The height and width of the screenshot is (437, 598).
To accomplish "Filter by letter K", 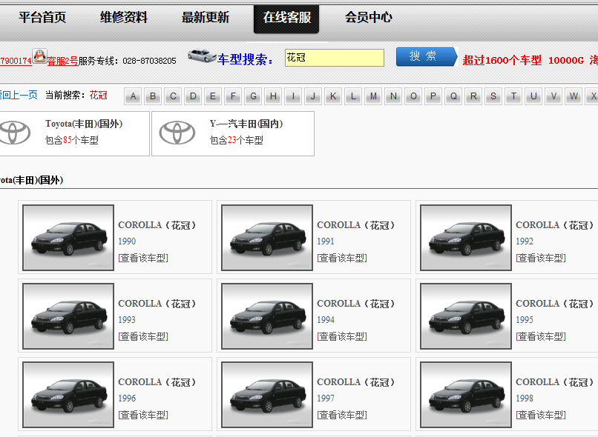I will click(x=333, y=96).
